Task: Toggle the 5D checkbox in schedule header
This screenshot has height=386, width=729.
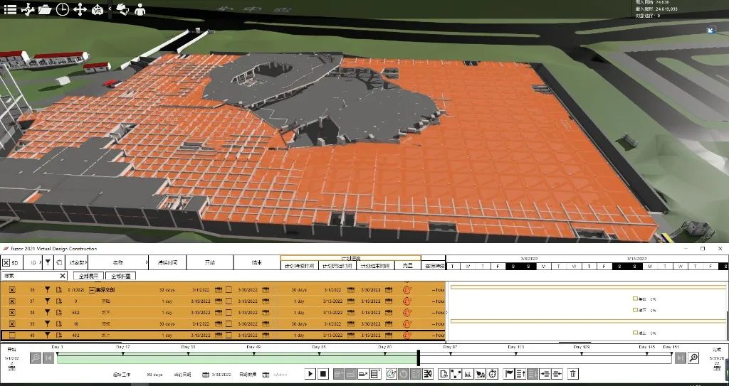Action: pos(6,263)
